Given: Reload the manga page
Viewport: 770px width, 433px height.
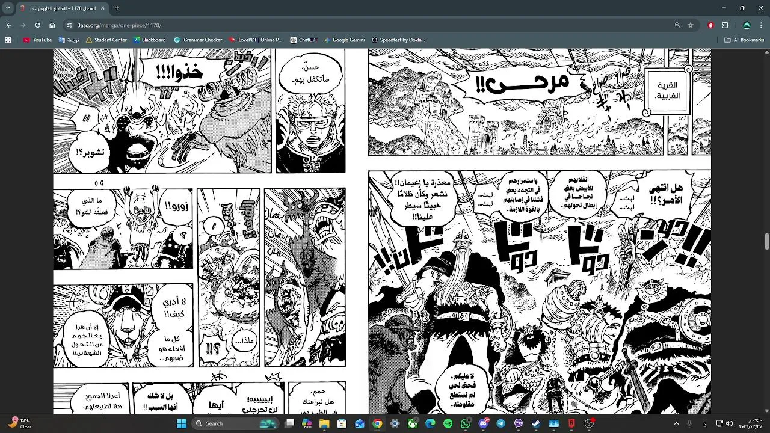Looking at the screenshot, I should click(x=37, y=25).
